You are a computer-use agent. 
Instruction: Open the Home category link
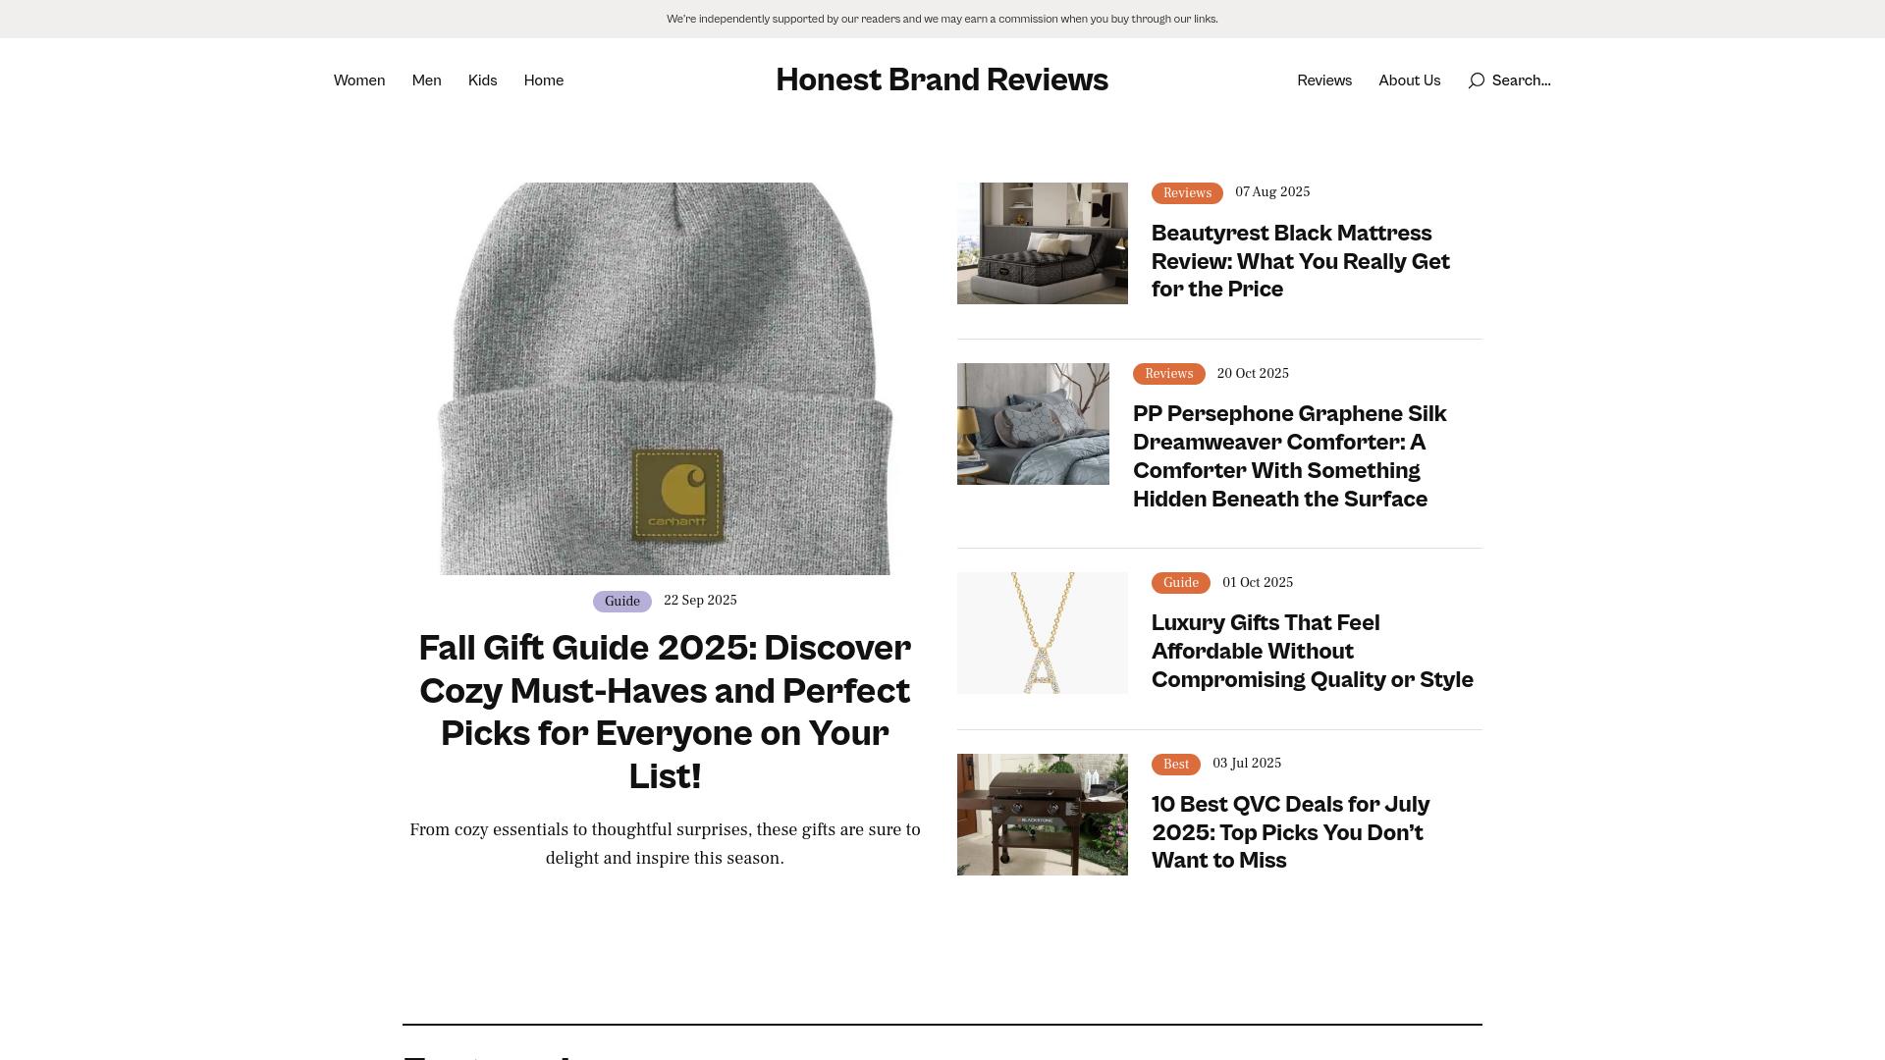coord(543,80)
